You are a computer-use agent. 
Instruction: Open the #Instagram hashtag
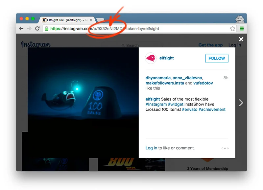[156, 104]
